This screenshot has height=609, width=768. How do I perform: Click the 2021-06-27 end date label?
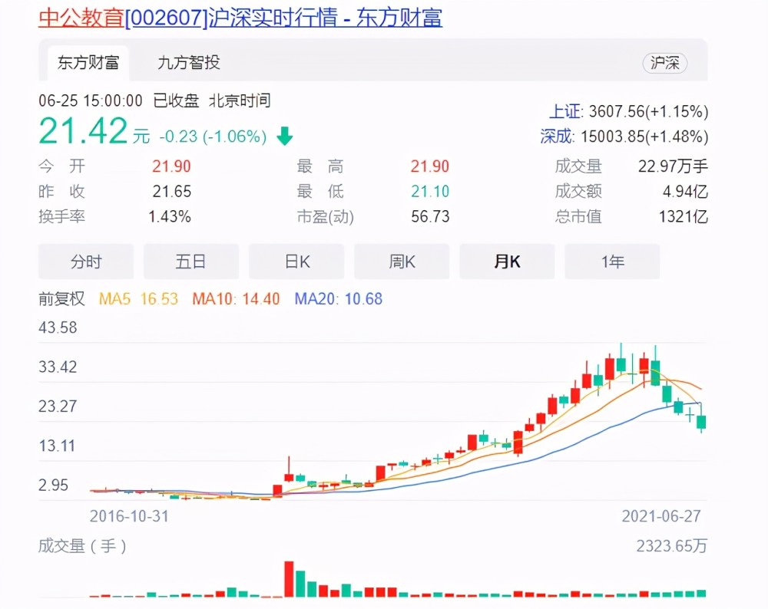click(661, 516)
